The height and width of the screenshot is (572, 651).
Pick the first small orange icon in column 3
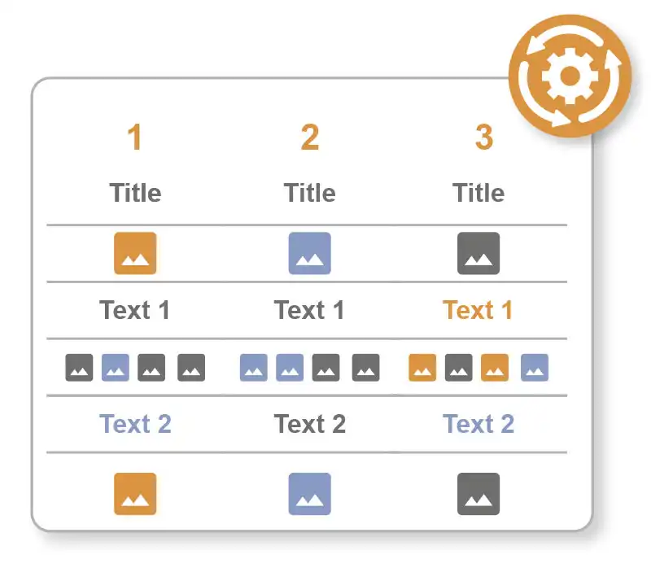(x=422, y=368)
